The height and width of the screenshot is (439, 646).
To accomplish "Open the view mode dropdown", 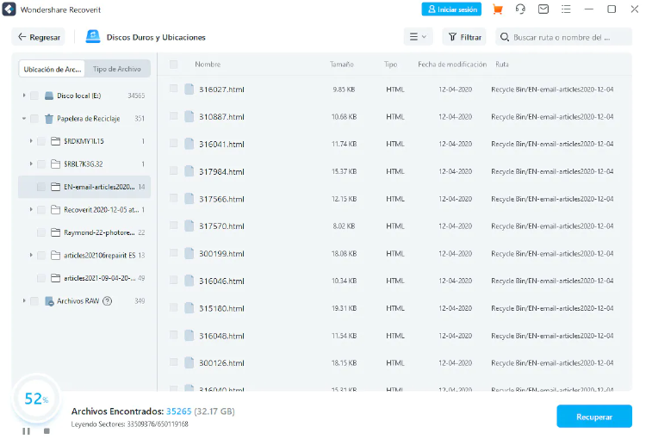I will [418, 37].
